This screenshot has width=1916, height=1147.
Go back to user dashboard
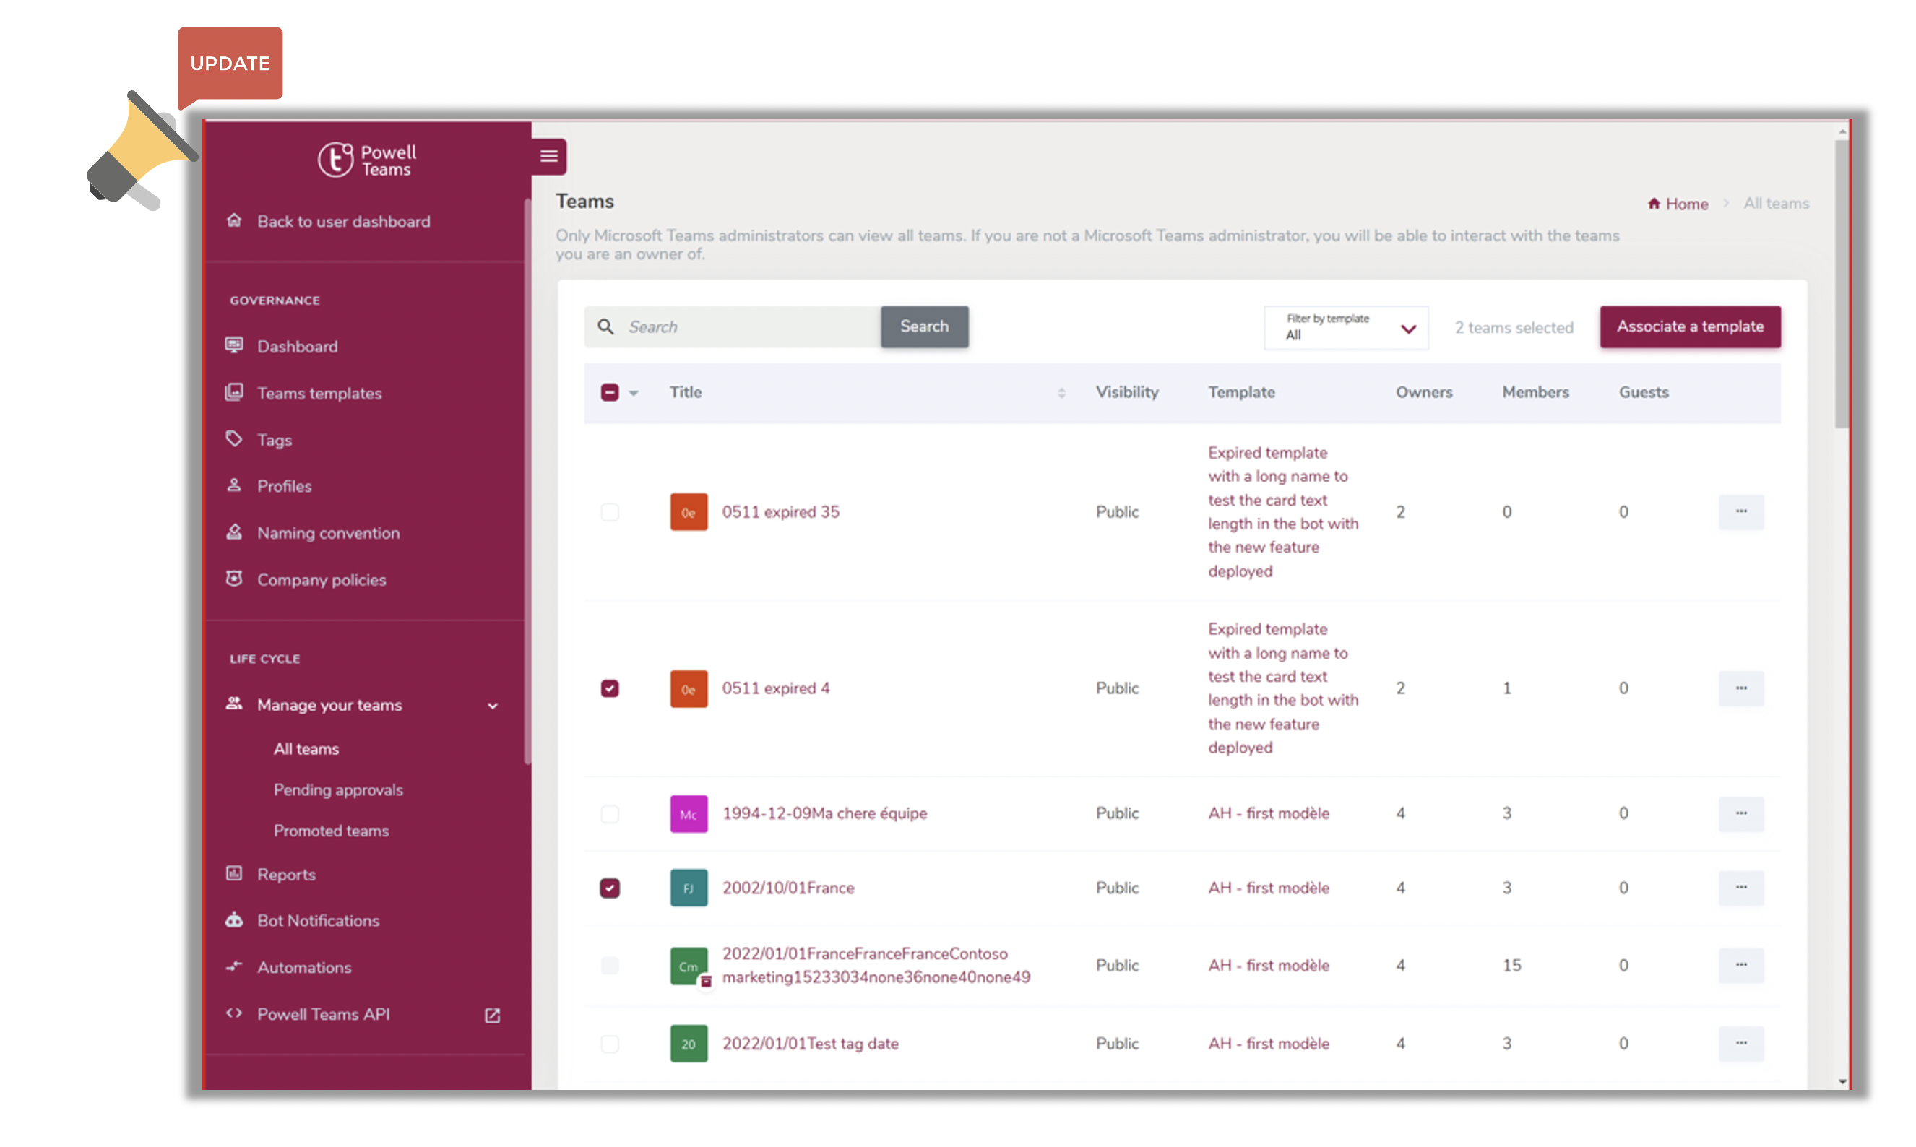[343, 221]
